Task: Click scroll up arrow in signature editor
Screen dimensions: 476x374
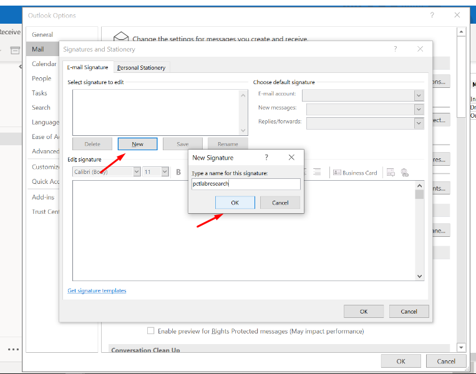Action: tap(419, 185)
